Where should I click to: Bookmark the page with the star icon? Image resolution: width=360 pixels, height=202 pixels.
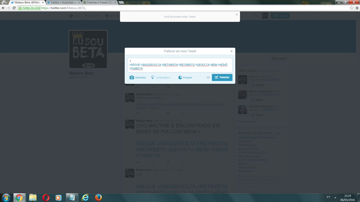tap(351, 8)
